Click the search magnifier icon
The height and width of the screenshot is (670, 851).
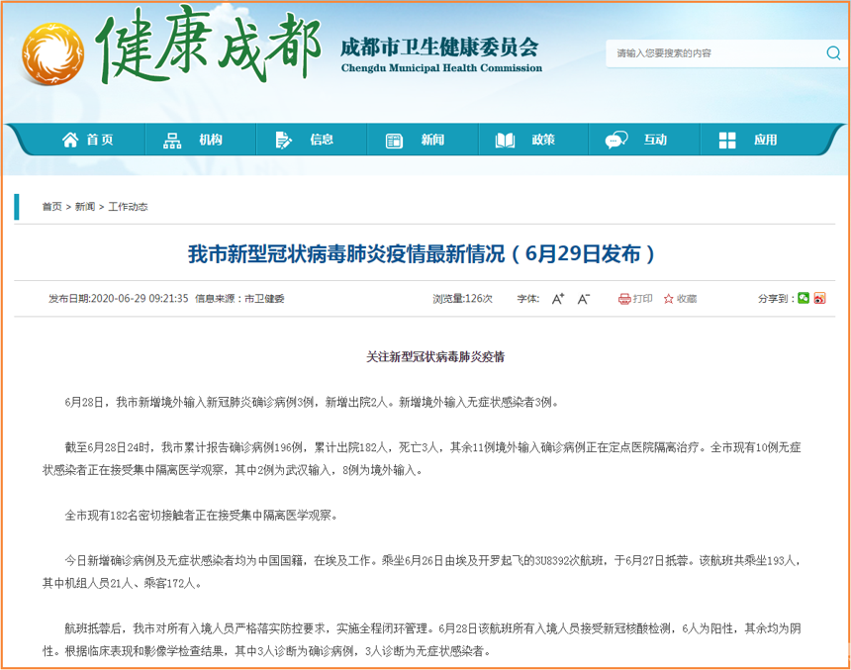click(833, 53)
